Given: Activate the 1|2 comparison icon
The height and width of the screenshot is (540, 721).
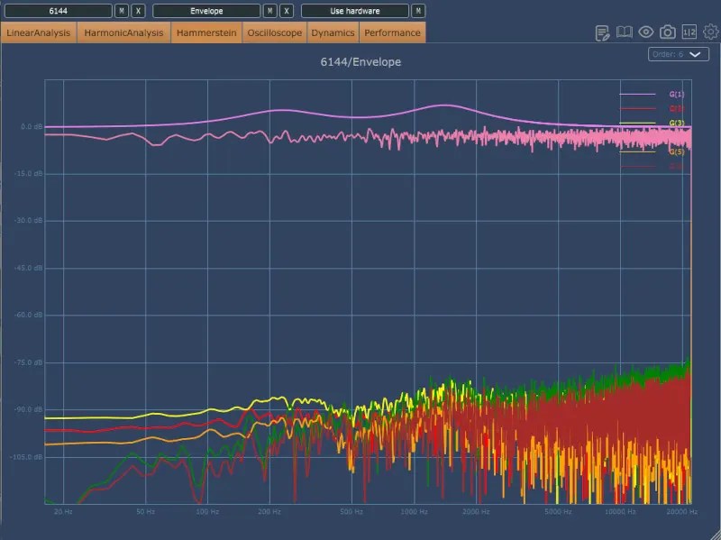Looking at the screenshot, I should pyautogui.click(x=688, y=31).
